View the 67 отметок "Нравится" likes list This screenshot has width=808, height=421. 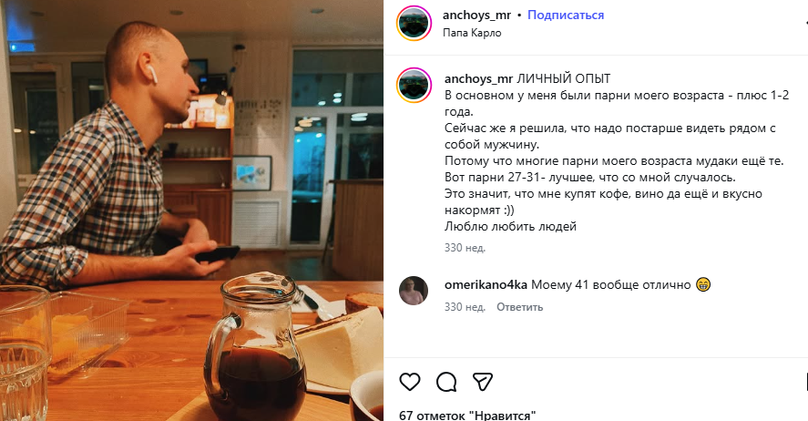[467, 415]
